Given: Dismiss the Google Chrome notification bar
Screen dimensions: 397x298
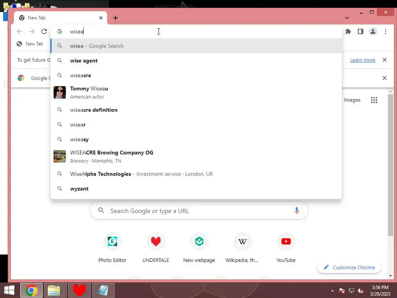Looking at the screenshot, I should click(384, 78).
